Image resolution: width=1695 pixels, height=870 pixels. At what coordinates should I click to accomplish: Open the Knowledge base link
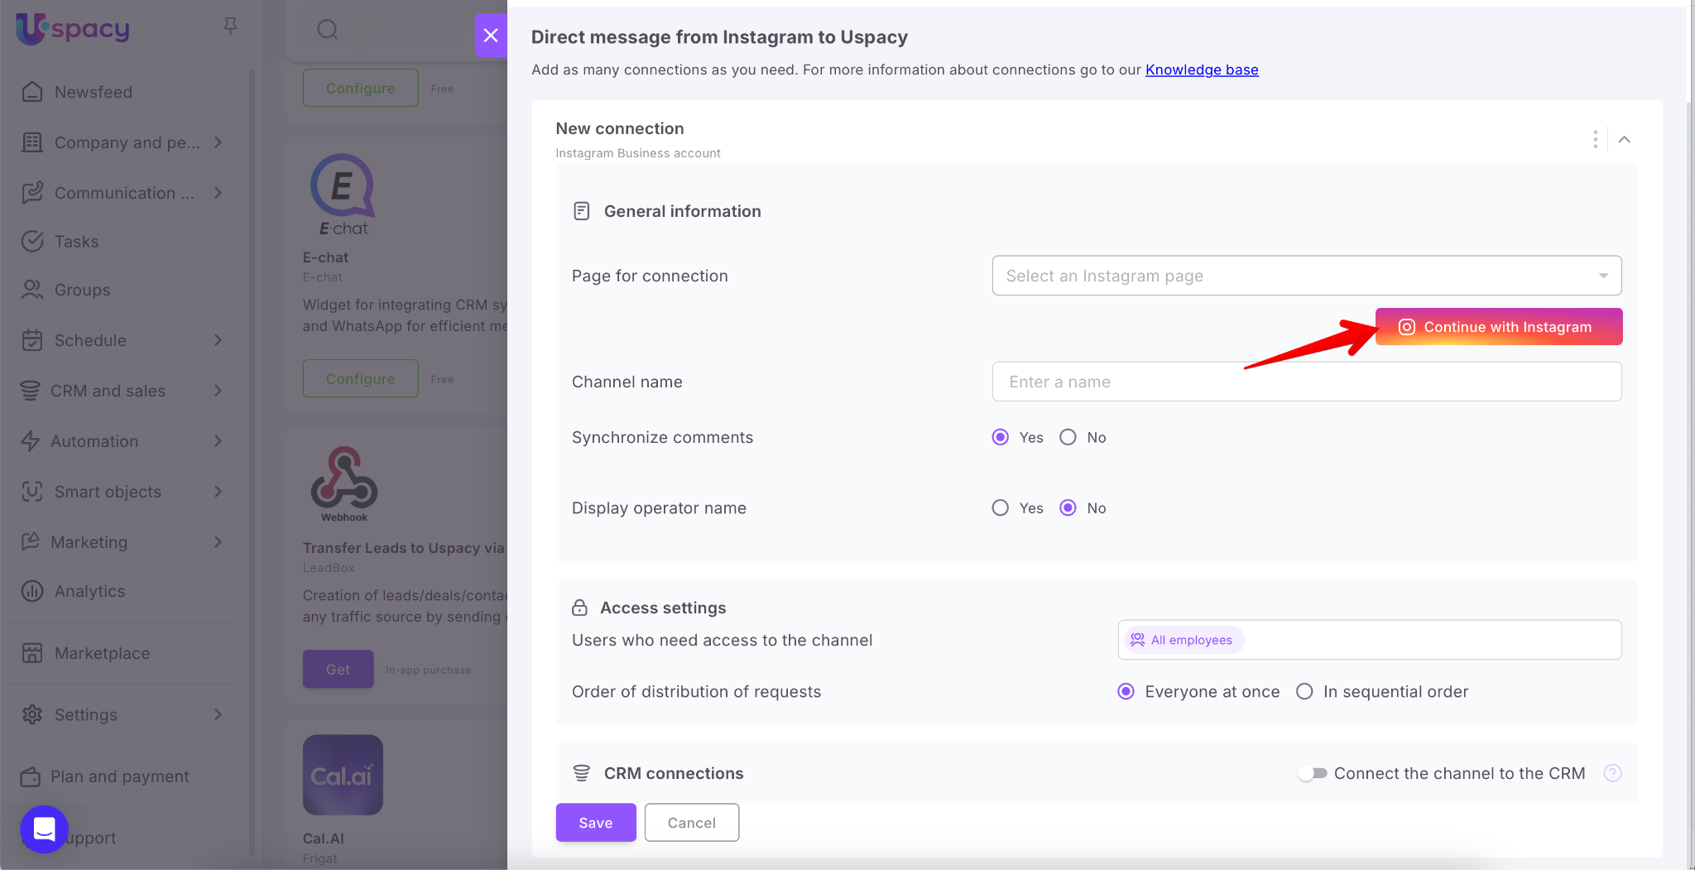pos(1201,70)
